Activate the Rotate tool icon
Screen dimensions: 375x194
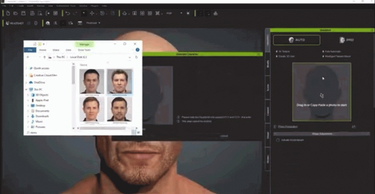[103, 14]
